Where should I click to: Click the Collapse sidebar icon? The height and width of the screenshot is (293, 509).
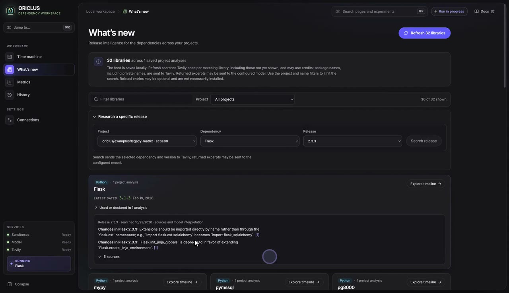[10, 284]
